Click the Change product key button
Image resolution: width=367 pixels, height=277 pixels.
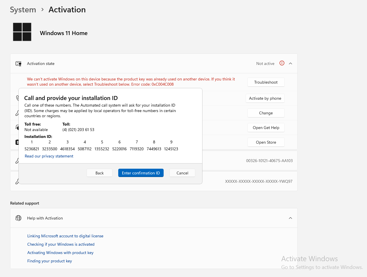pos(266,113)
